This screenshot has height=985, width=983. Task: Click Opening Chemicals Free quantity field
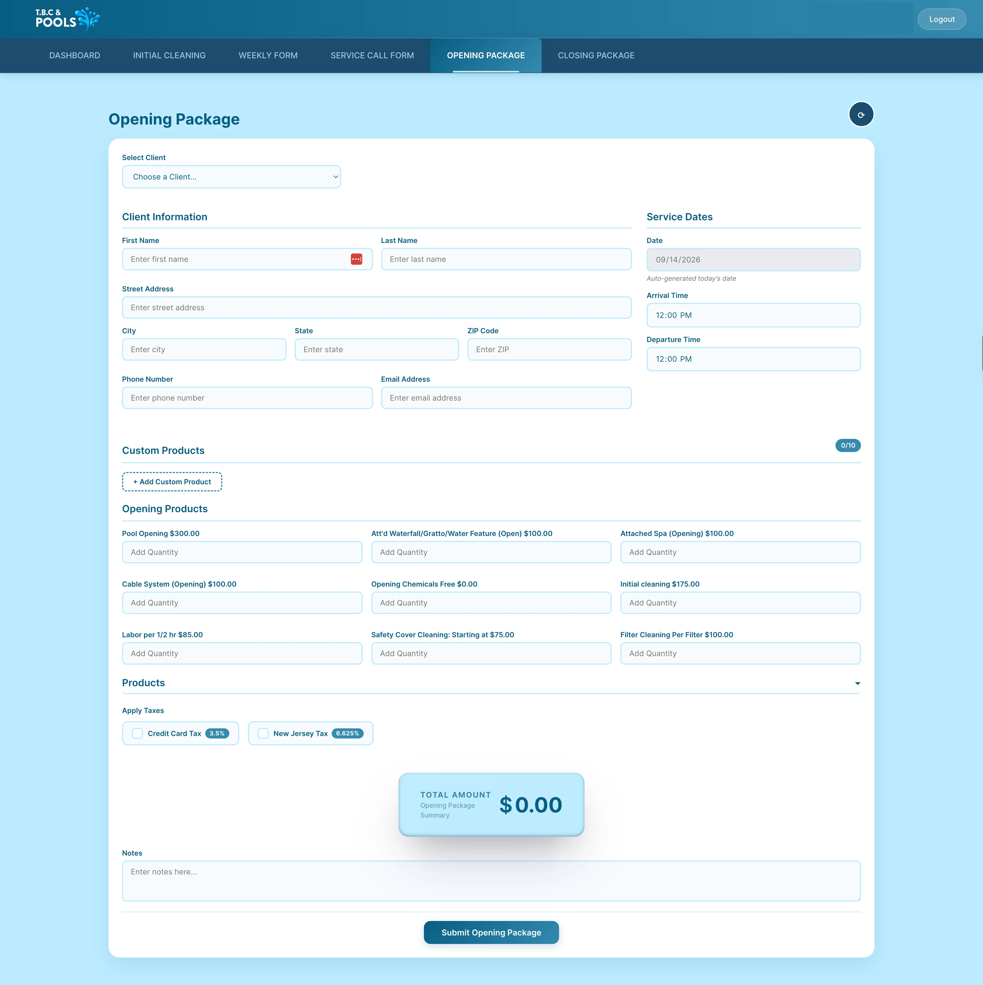pos(491,602)
